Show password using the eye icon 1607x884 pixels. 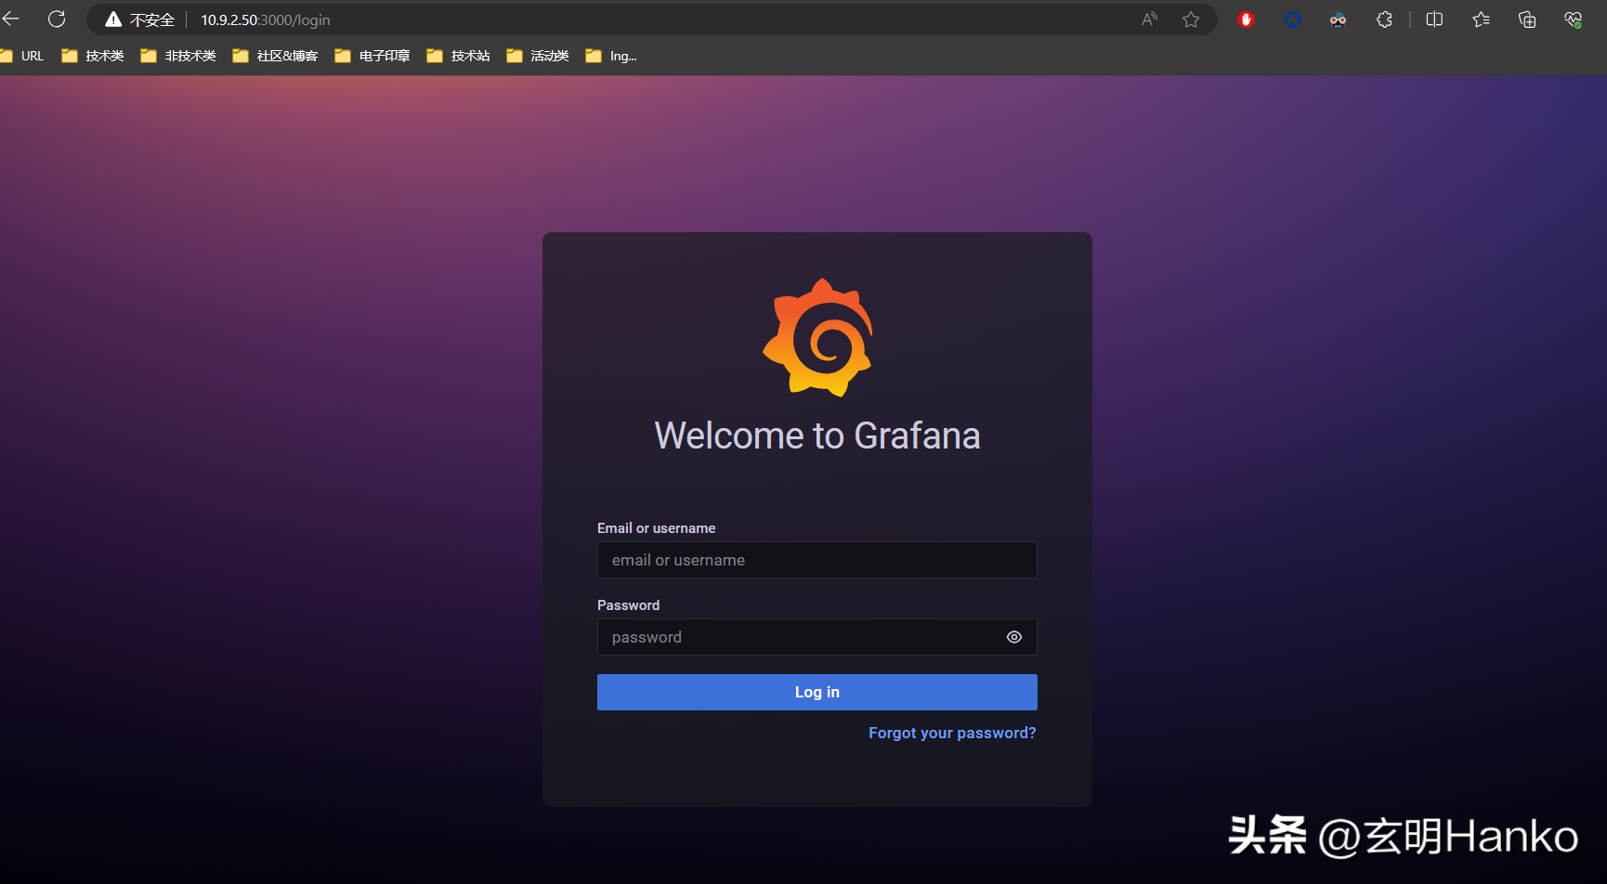click(x=1014, y=637)
